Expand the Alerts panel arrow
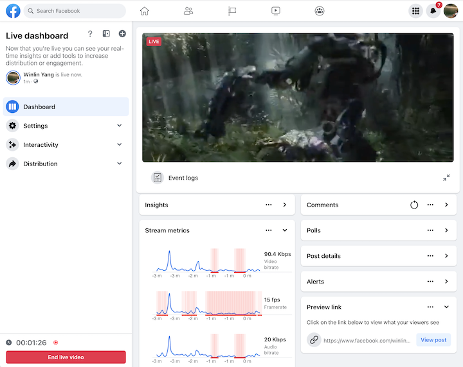This screenshot has width=463, height=367. (x=446, y=282)
